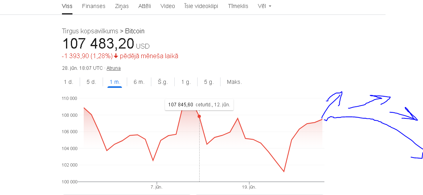Screen dimensions: 423x195
Task: Switch chart to 6 m. range
Action: [139, 82]
